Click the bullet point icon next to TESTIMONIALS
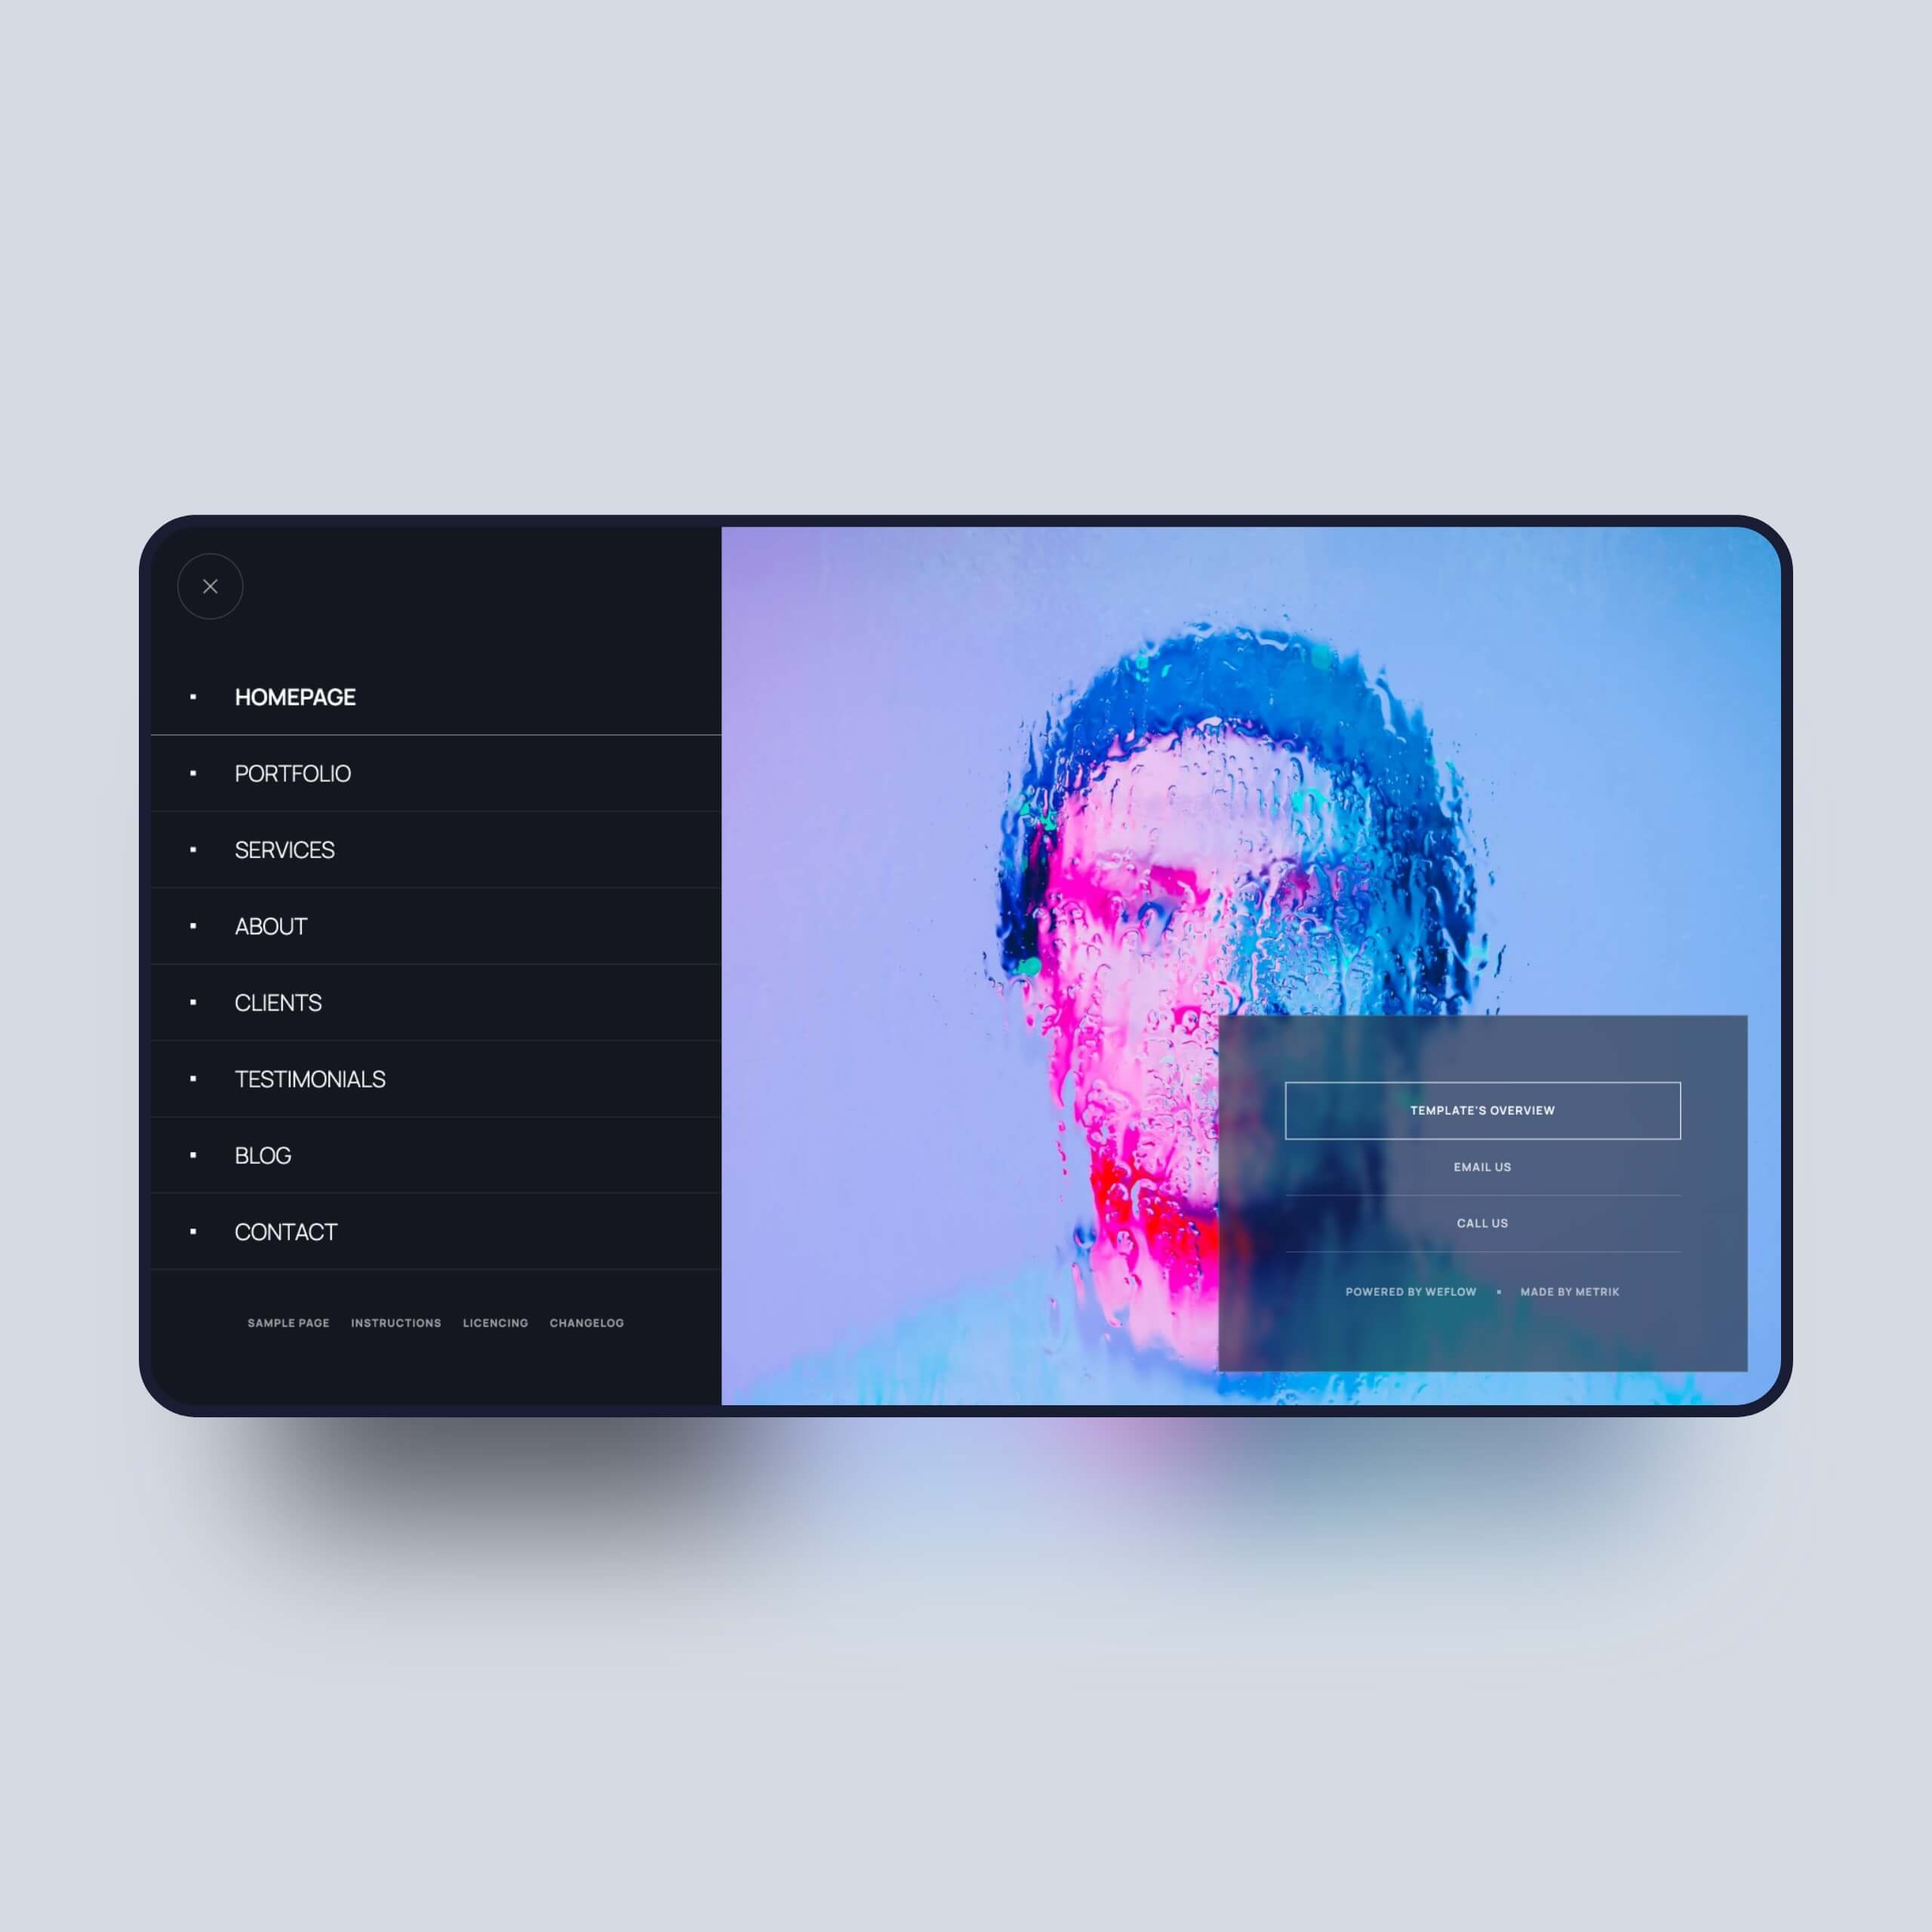This screenshot has width=1932, height=1932. 198,1078
